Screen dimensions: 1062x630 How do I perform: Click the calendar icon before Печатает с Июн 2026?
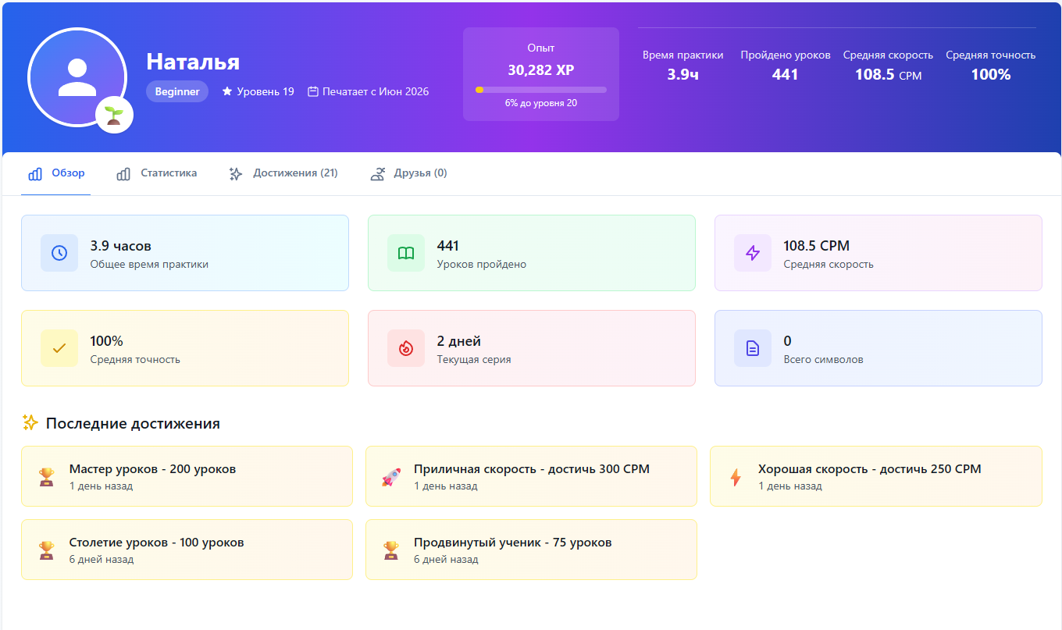pyautogui.click(x=313, y=91)
